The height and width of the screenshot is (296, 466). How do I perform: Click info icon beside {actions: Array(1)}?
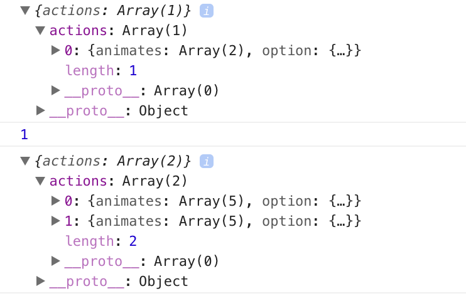point(206,11)
